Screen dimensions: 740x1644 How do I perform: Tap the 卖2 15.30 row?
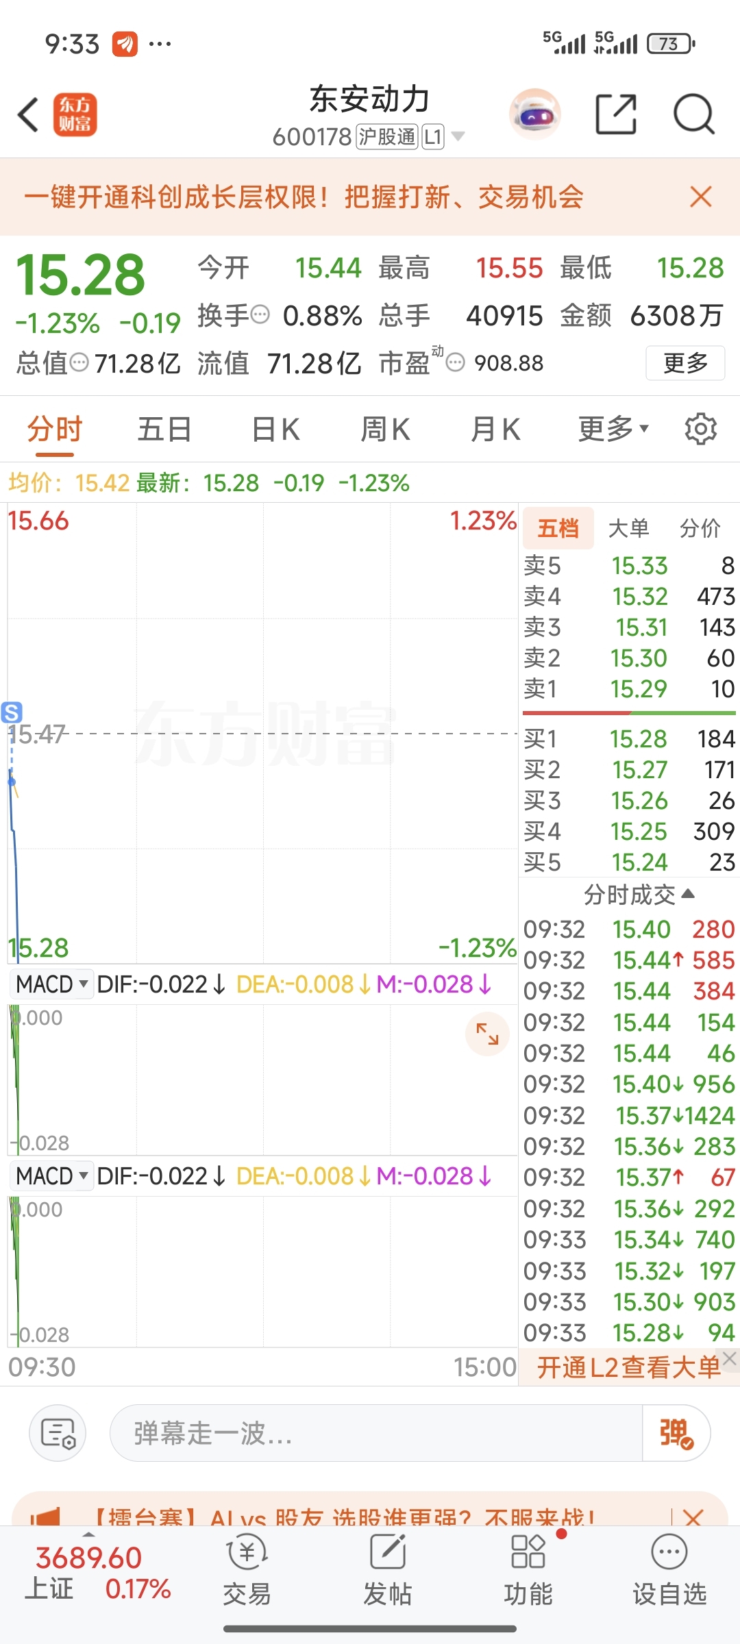(629, 658)
